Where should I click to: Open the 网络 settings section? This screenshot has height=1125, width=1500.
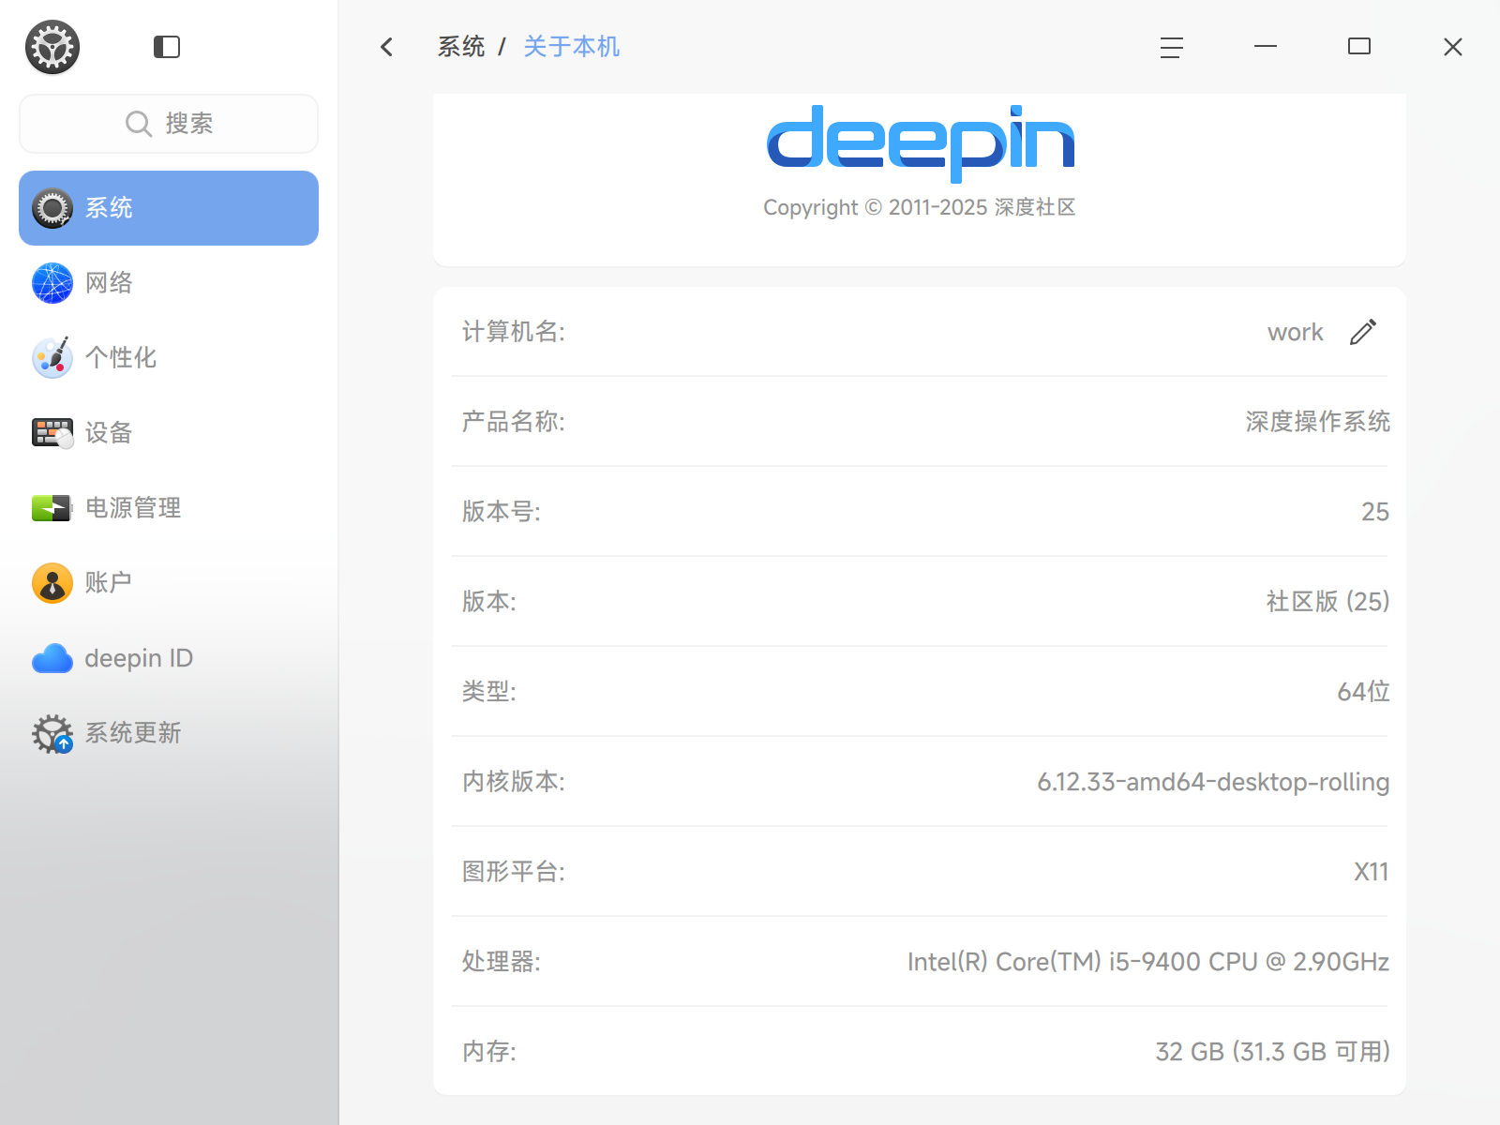click(169, 283)
